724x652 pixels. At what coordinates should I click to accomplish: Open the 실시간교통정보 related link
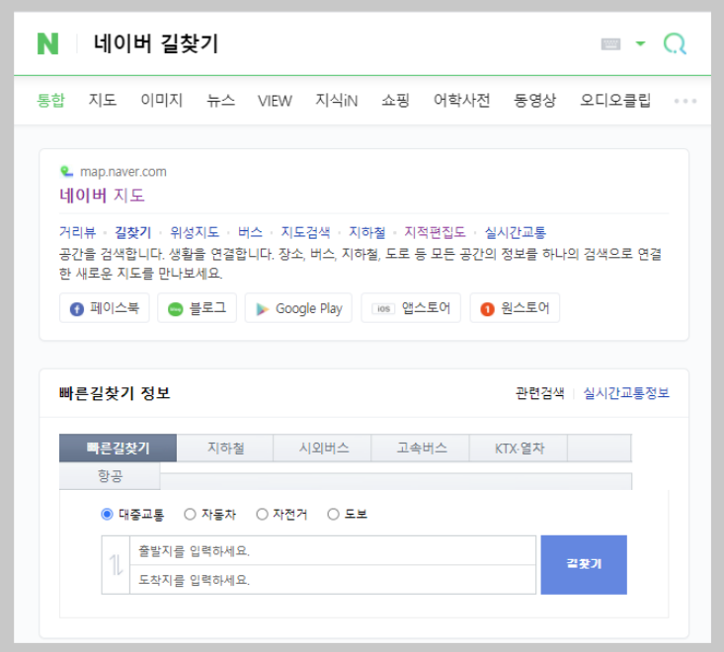626,393
